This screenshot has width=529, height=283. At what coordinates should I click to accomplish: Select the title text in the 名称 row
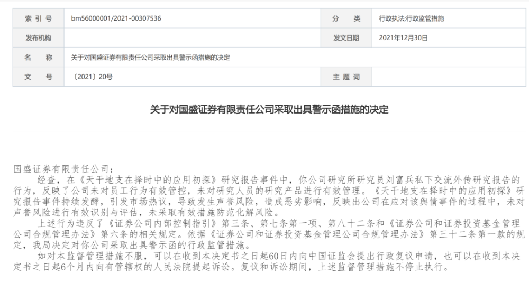point(150,58)
